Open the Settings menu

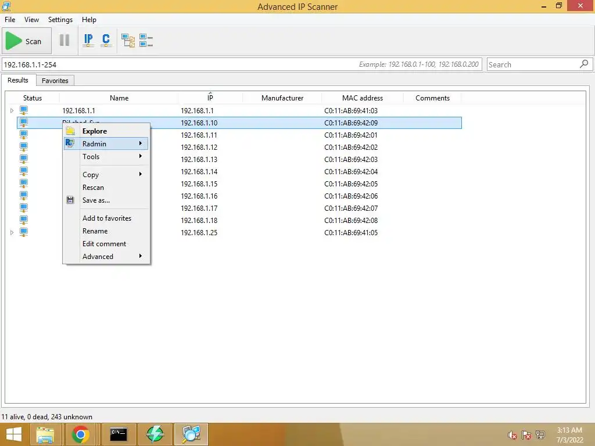60,20
